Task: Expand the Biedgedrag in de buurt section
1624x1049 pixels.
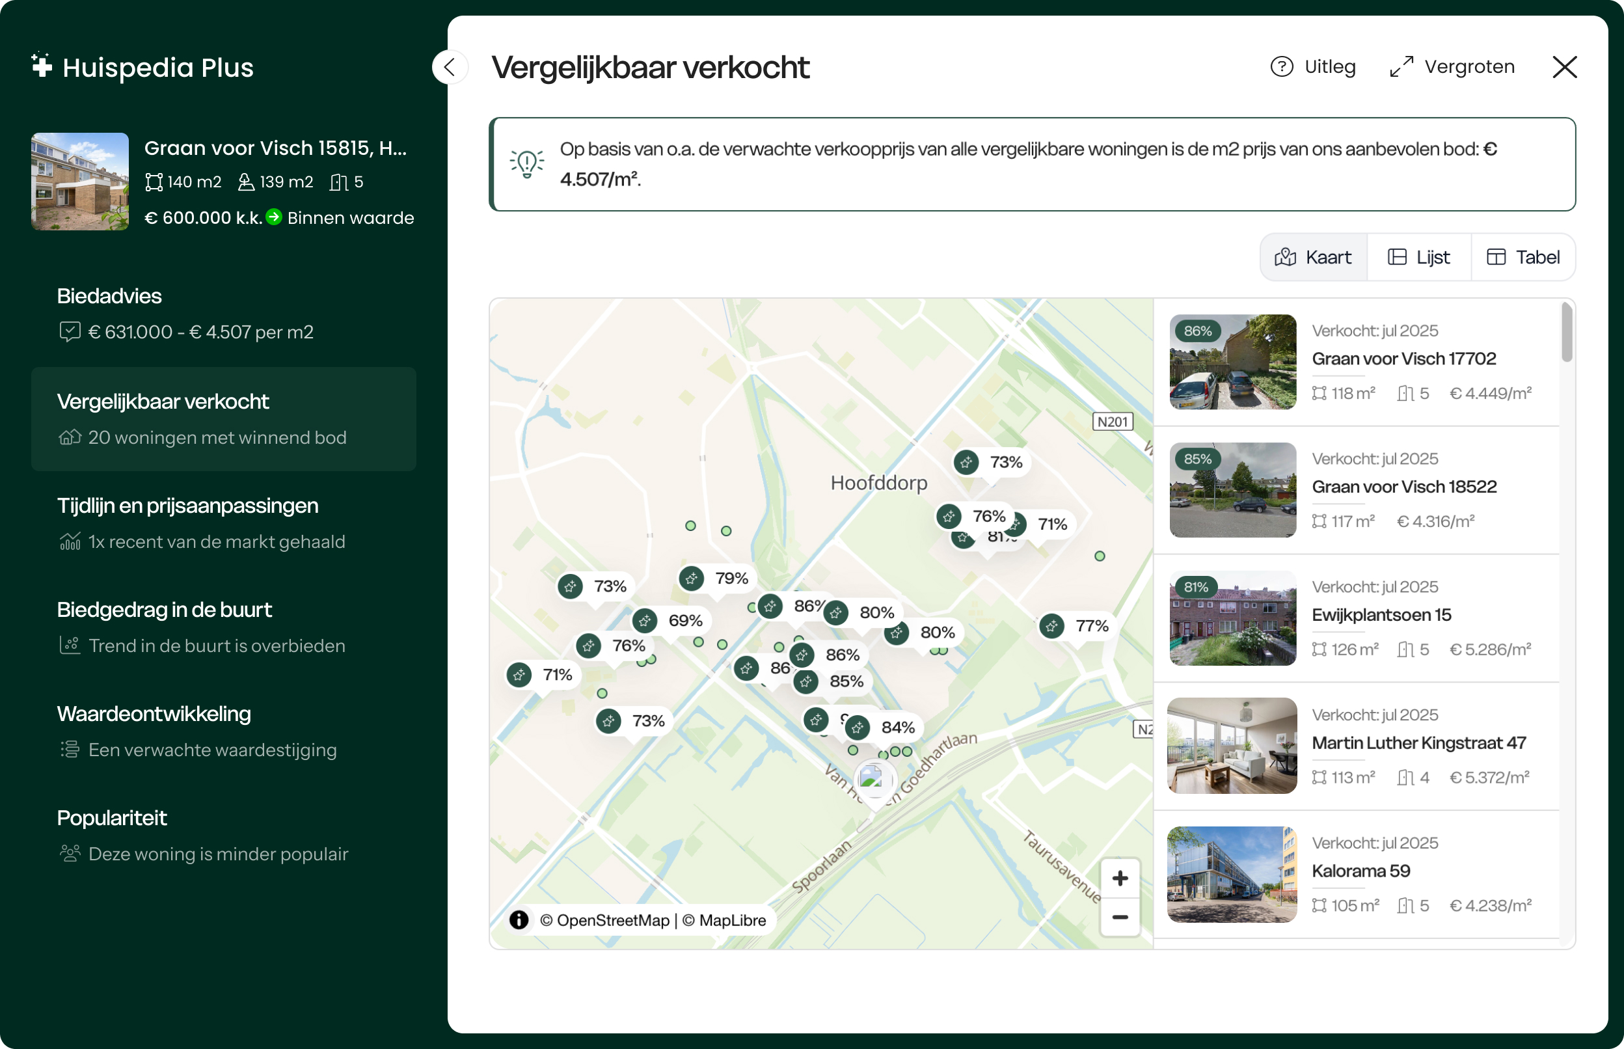Action: (164, 610)
